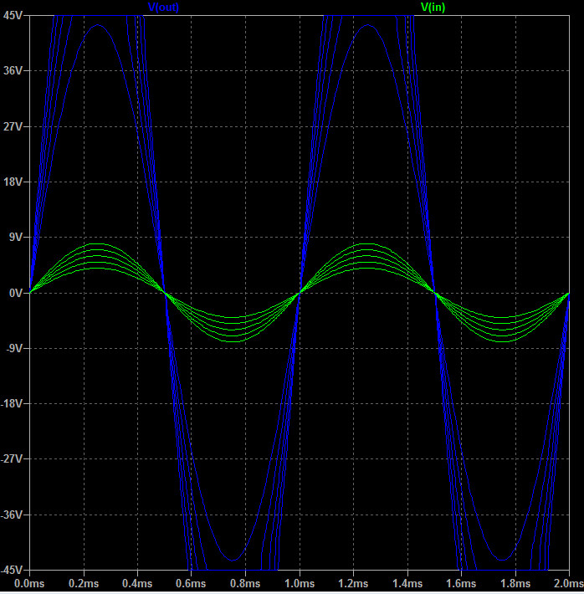This screenshot has height=594, width=584.
Task: Click the 1.4ms time axis label
Action: [x=407, y=583]
